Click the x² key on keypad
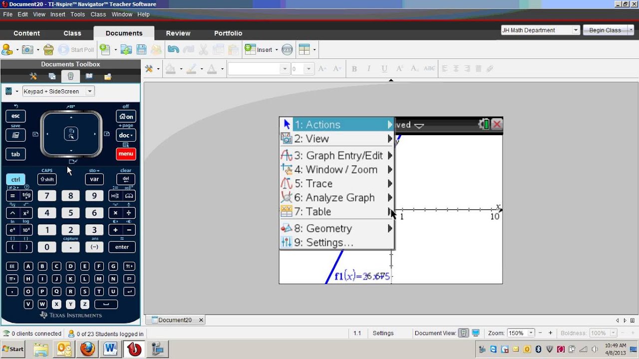The width and height of the screenshot is (639, 359). click(26, 213)
